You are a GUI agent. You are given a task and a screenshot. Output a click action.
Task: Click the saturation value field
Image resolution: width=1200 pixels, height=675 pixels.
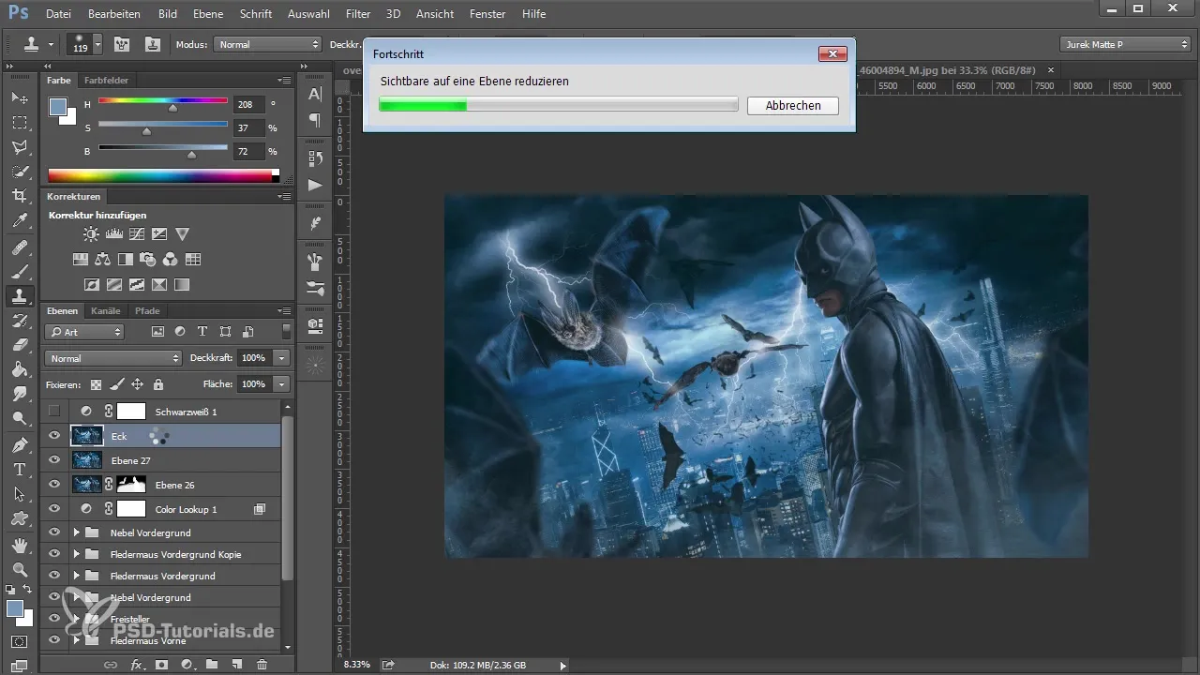coord(249,128)
